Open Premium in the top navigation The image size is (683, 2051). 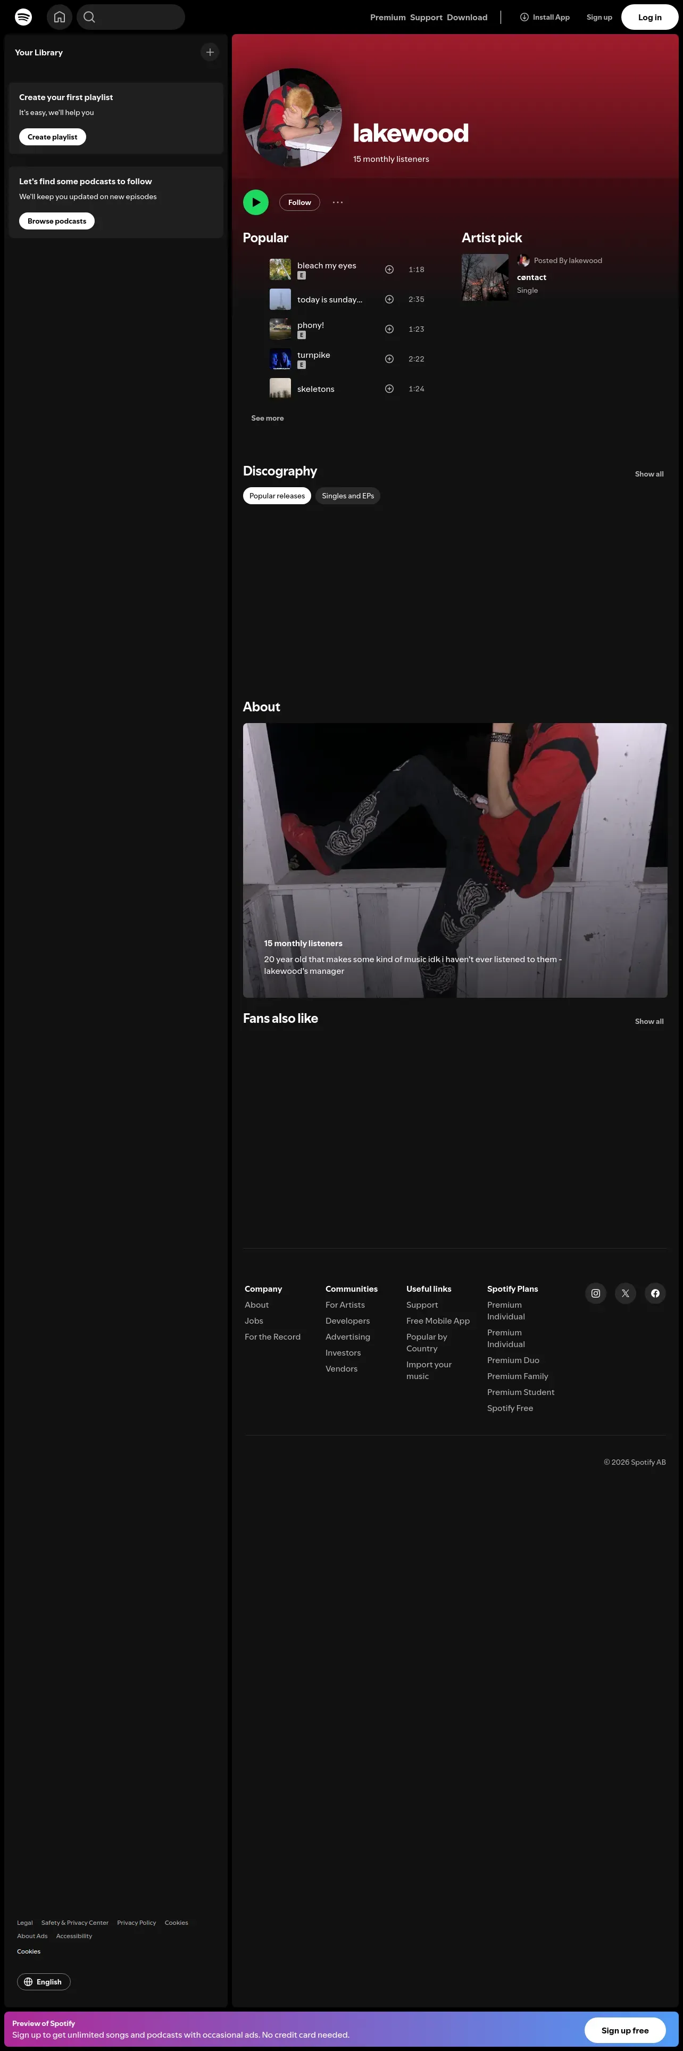388,18
